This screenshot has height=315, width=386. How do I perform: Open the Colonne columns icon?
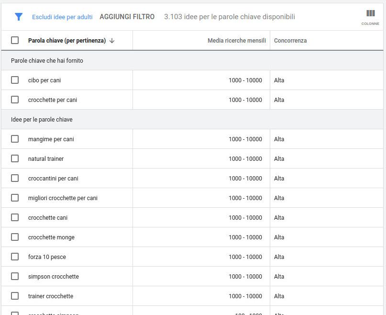click(370, 16)
